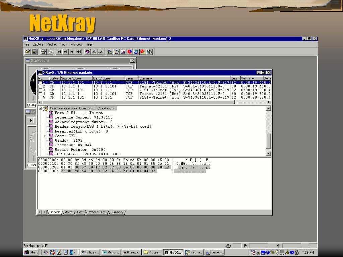The height and width of the screenshot is (257, 343).
Task: Click the packet list's right scroll arrow
Action: coord(269,102)
